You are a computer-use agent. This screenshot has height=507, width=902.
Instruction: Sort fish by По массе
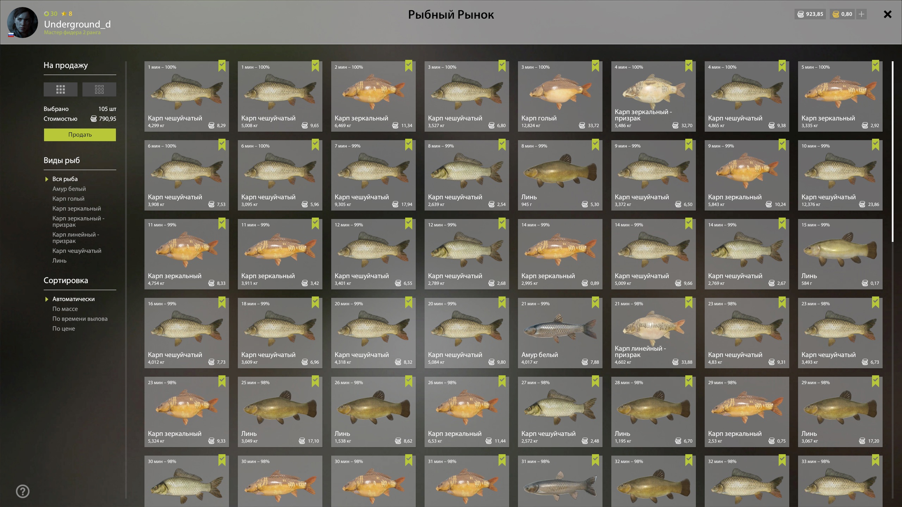tap(65, 309)
